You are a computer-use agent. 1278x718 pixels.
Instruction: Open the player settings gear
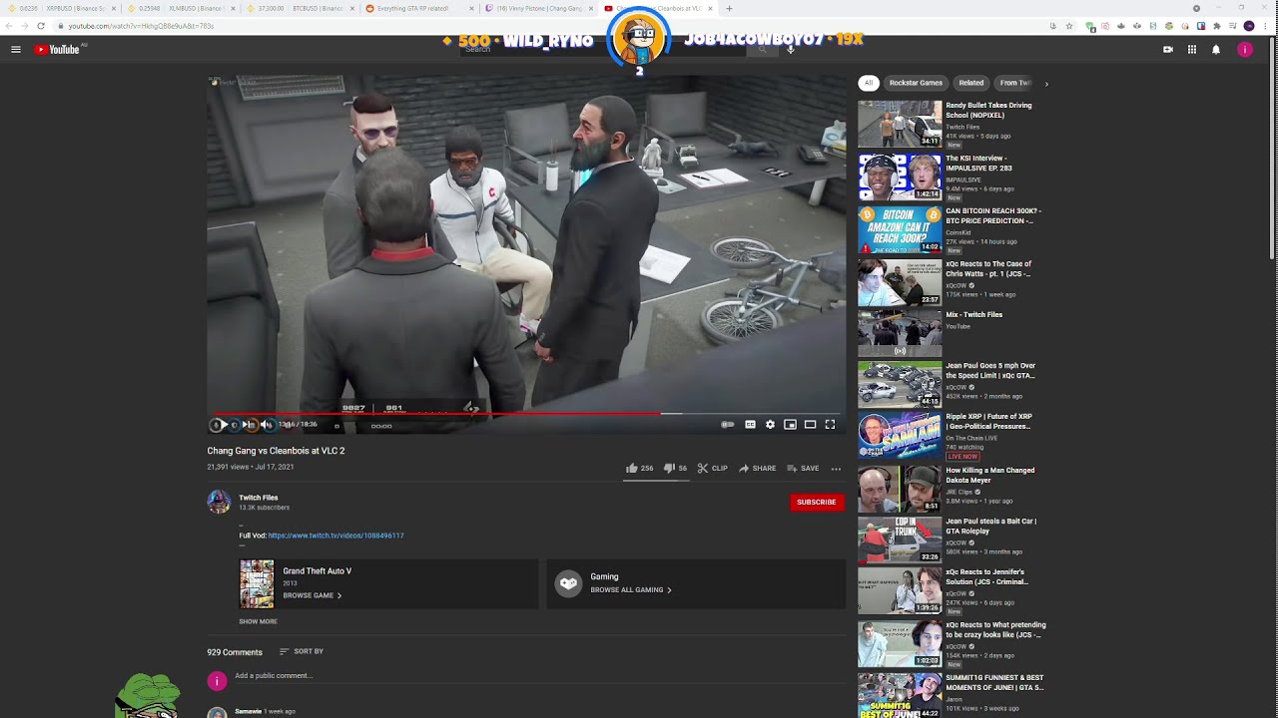770,425
